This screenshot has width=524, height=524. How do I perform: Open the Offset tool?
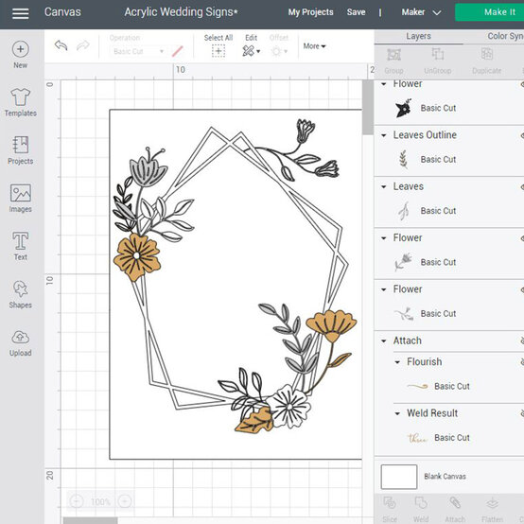279,45
